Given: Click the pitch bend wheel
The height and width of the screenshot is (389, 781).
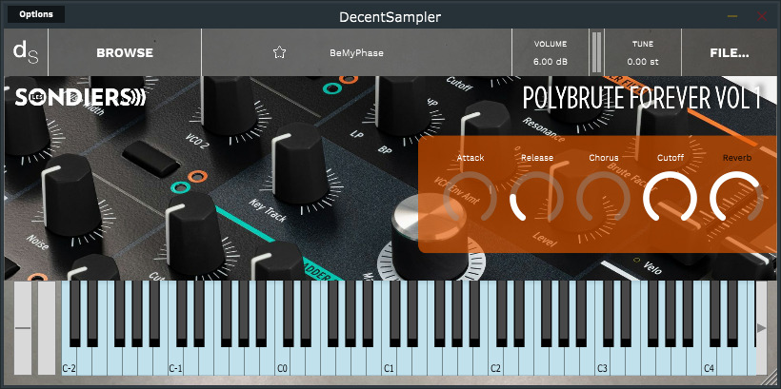Looking at the screenshot, I should tap(23, 329).
